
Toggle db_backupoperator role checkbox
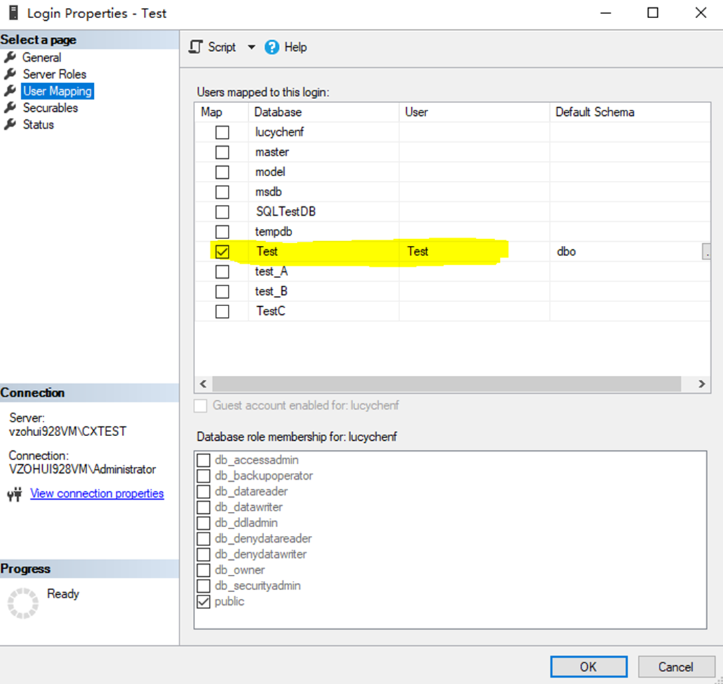pos(203,476)
